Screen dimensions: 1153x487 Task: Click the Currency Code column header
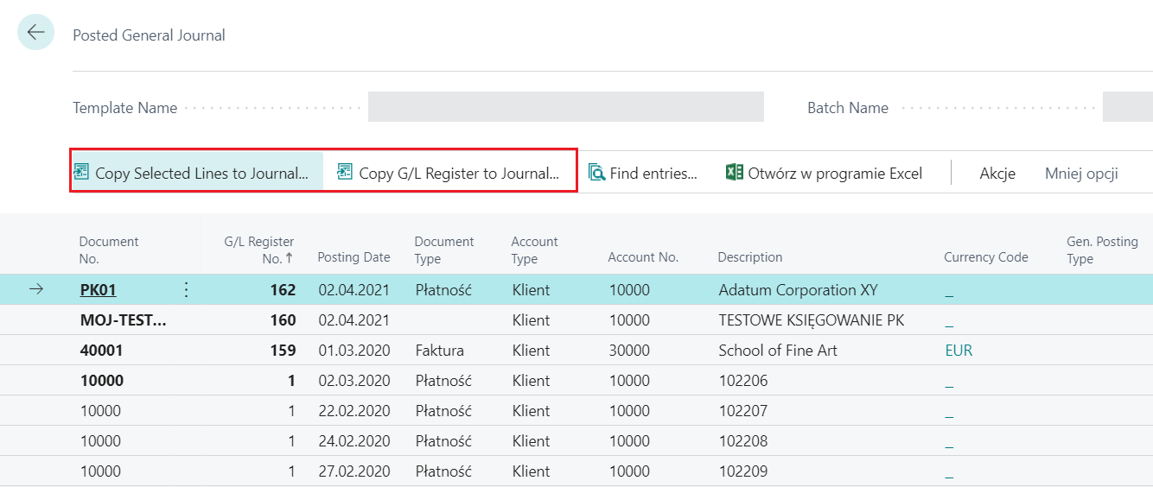tap(986, 257)
